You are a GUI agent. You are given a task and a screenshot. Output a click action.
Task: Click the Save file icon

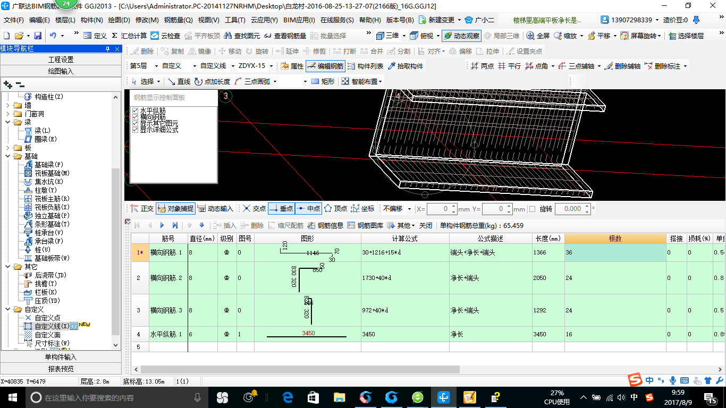click(x=38, y=36)
